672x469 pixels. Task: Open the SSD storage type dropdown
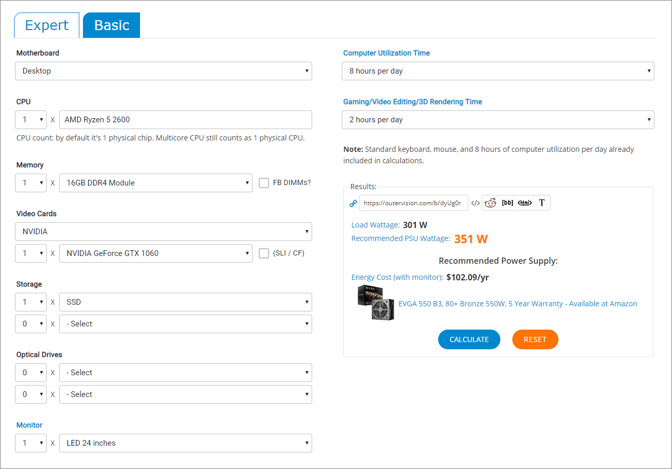(186, 302)
